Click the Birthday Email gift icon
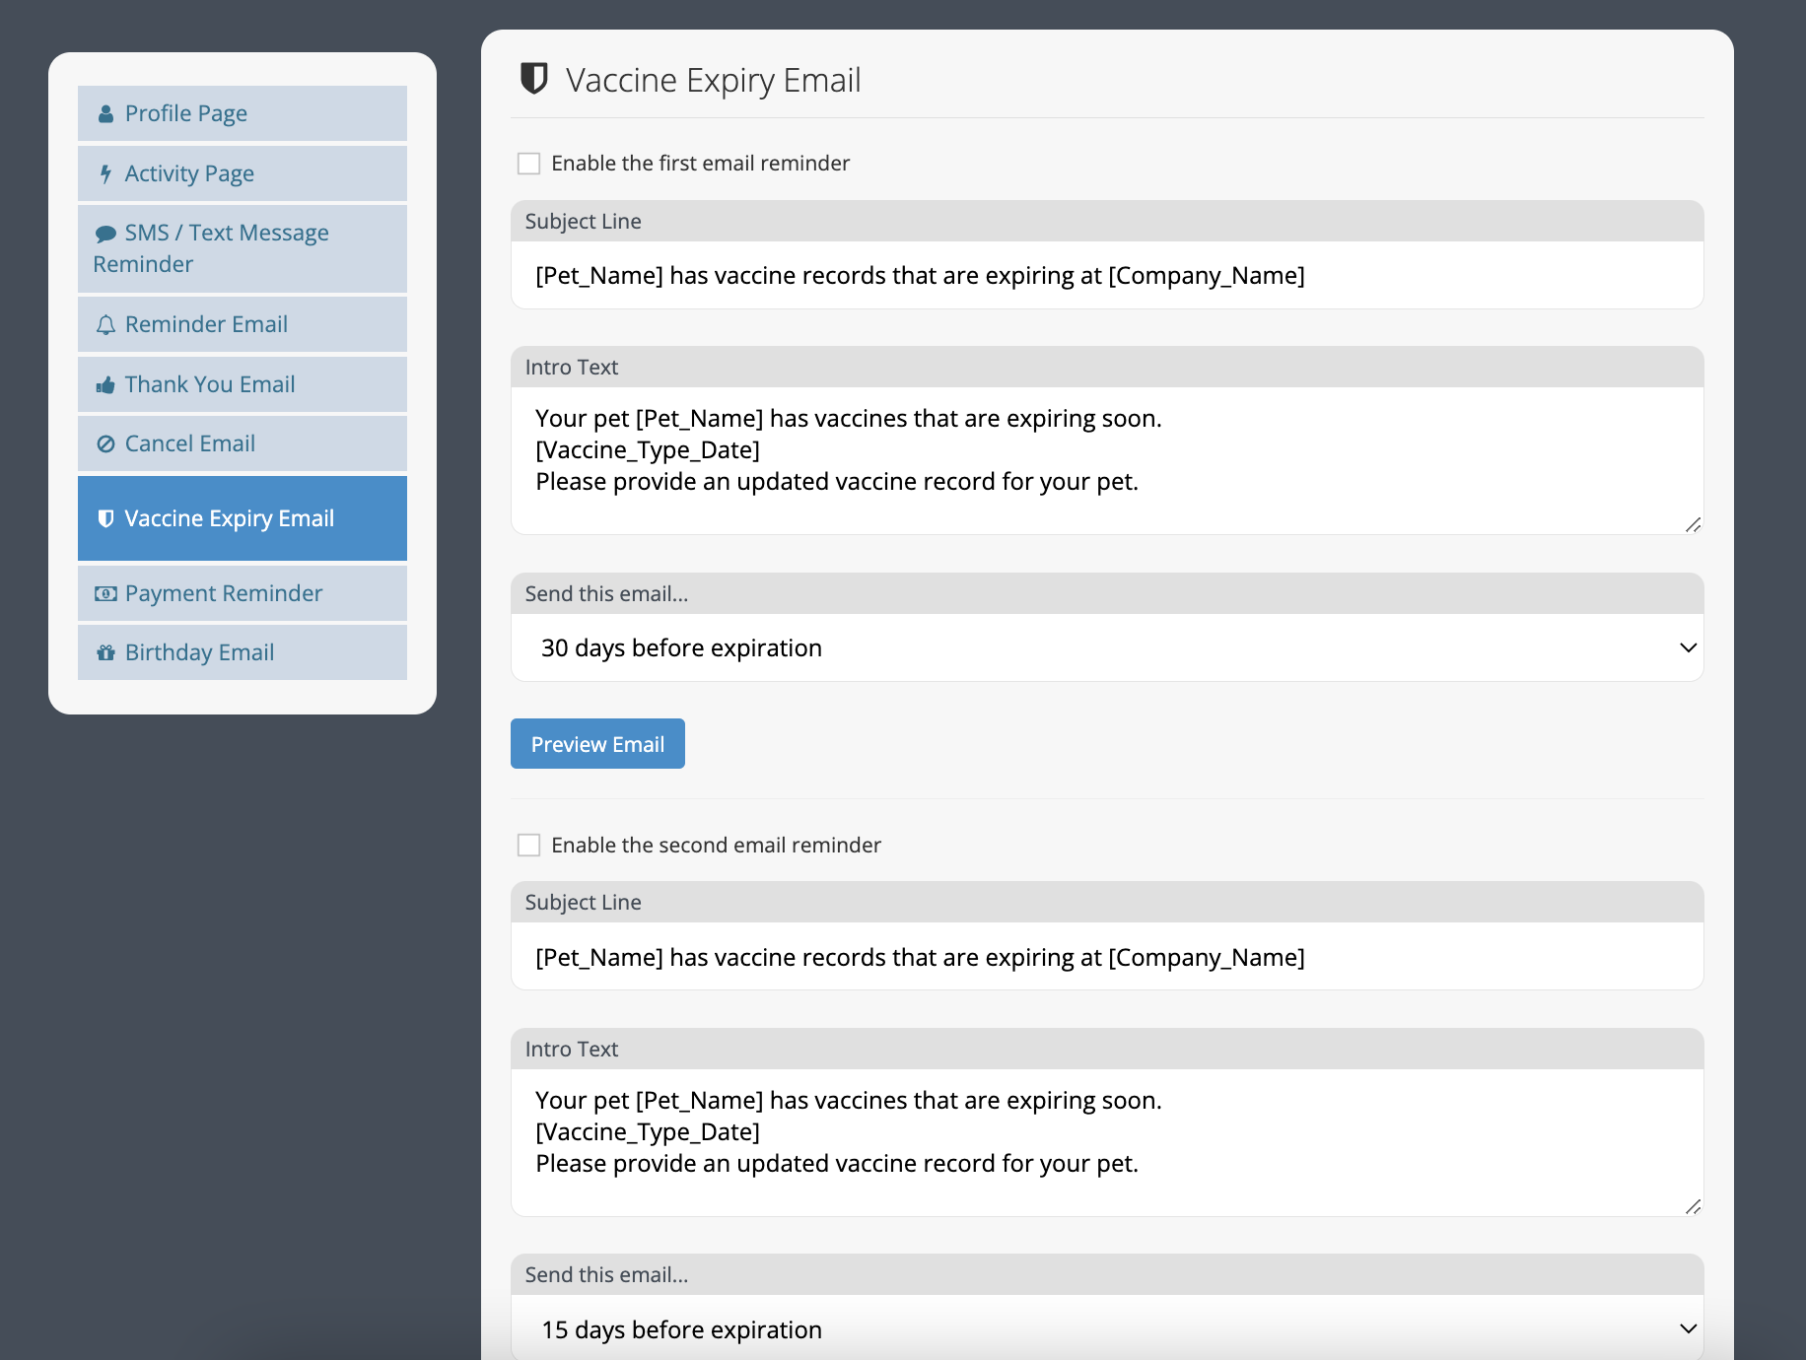The image size is (1806, 1360). click(x=105, y=653)
